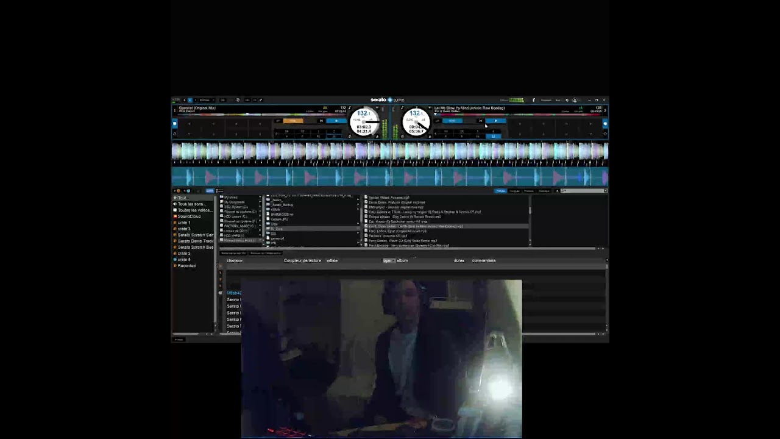This screenshot has width=780, height=439.
Task: Seek in left deck track overview
Action: pyautogui.click(x=261, y=115)
